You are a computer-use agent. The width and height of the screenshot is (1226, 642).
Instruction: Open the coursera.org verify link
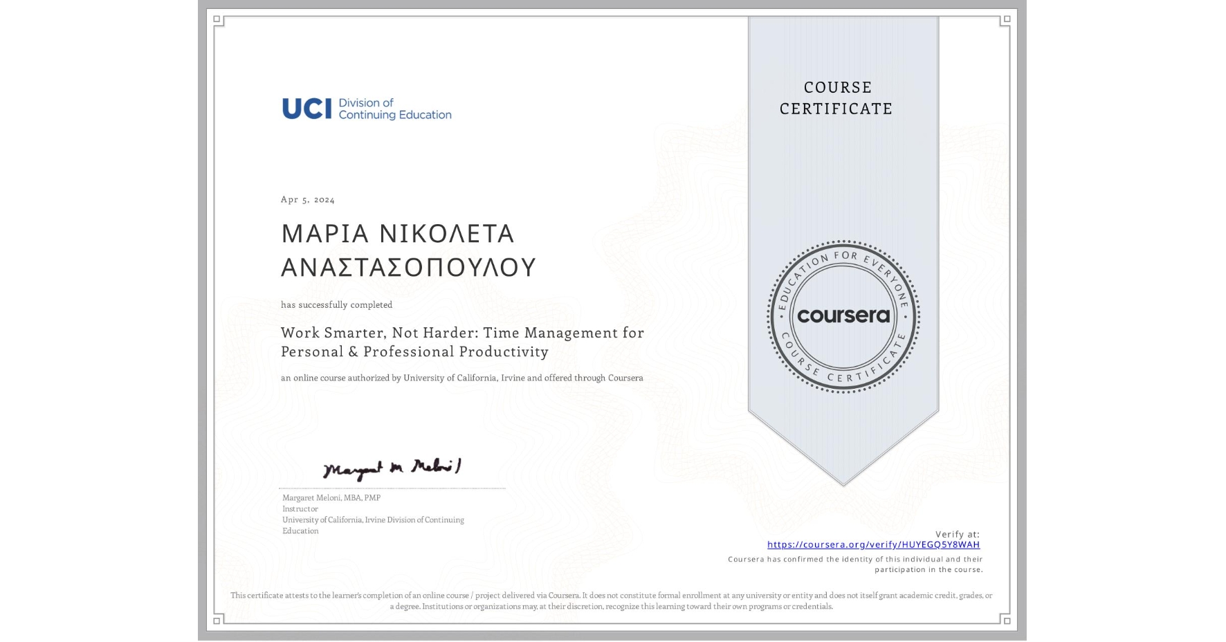coord(873,544)
